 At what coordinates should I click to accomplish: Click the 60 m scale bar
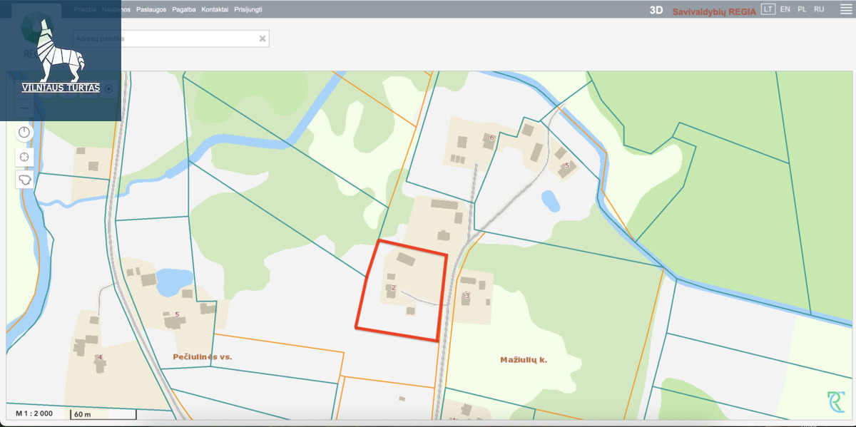click(103, 413)
